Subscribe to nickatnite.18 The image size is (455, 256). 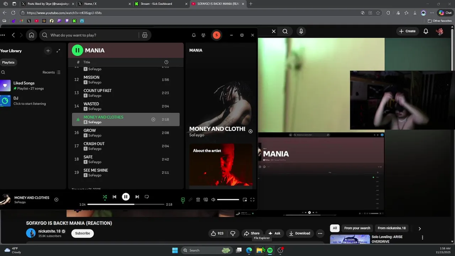click(82, 233)
